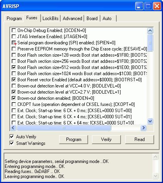
Task: Disable the Smart Warnings option
Action: click(12, 143)
